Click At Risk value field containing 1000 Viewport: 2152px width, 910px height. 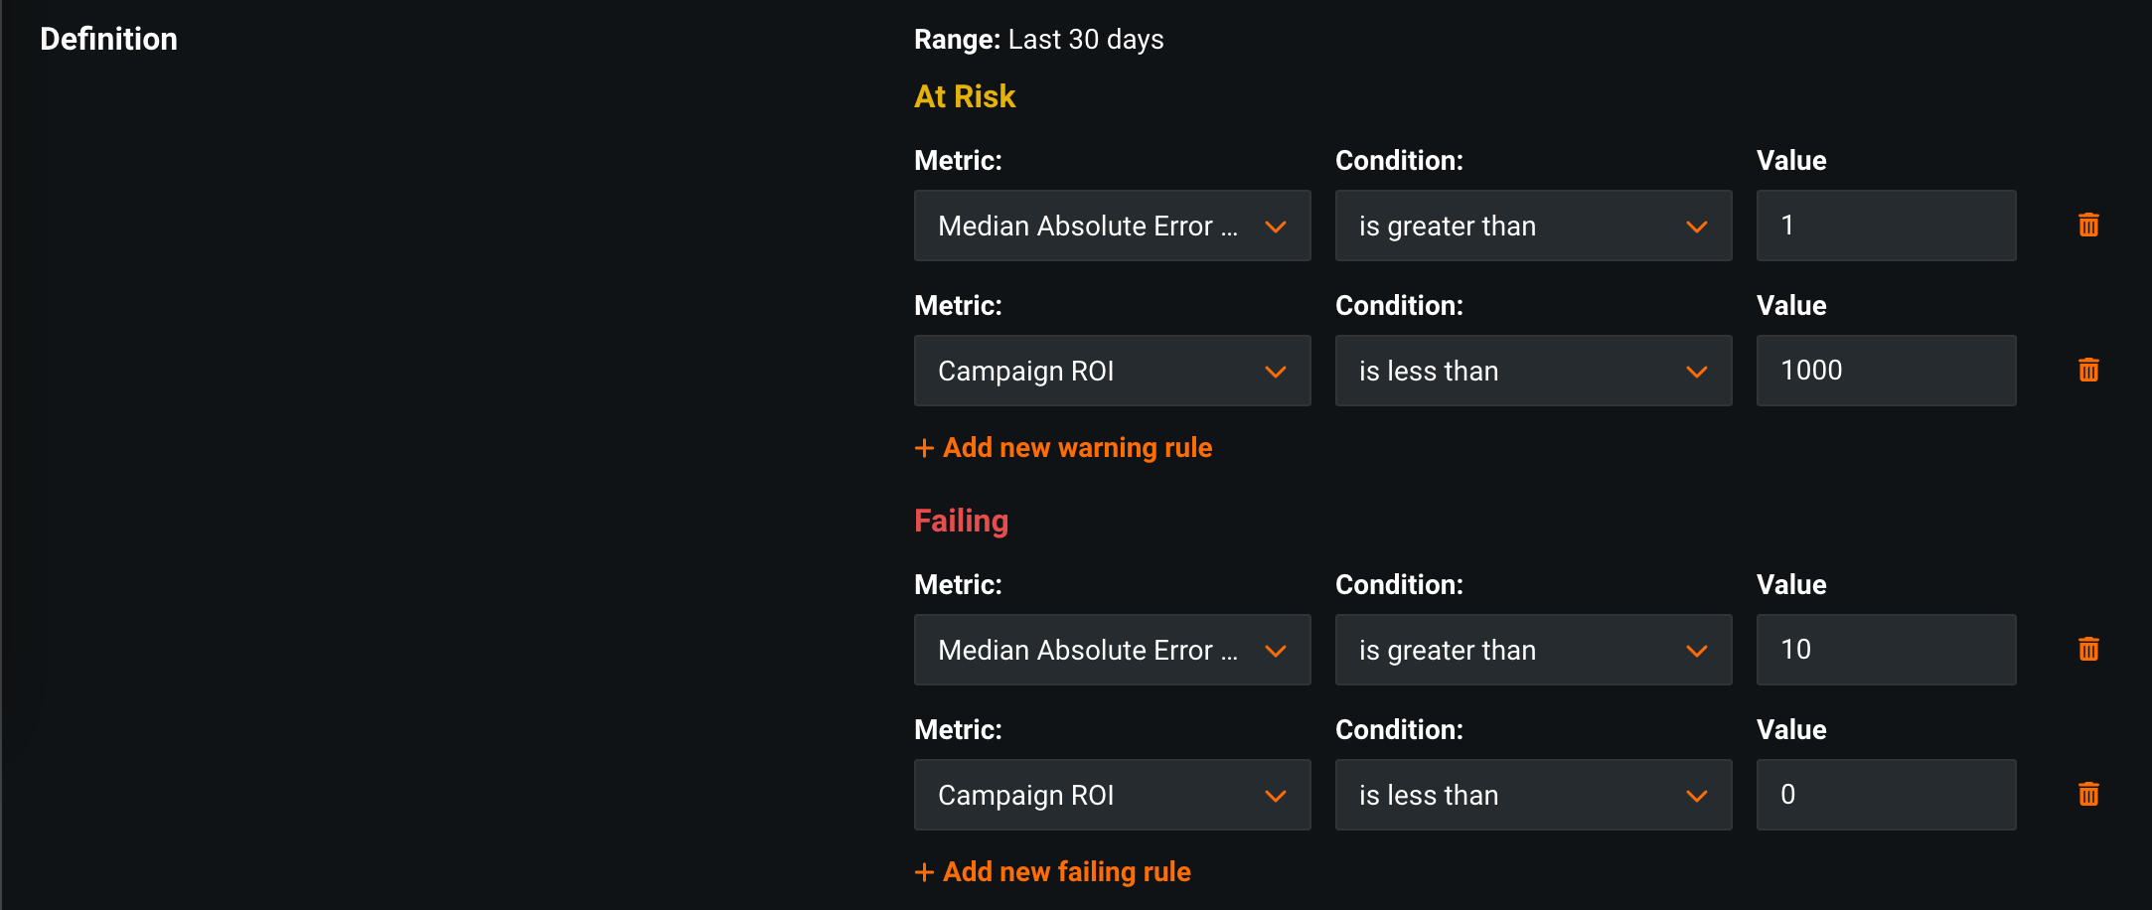(x=1886, y=371)
